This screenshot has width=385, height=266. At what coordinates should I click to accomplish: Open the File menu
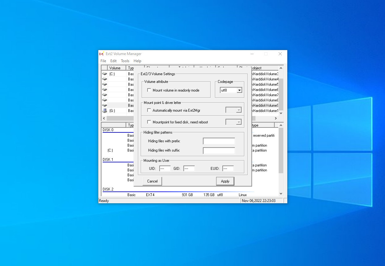pyautogui.click(x=103, y=61)
